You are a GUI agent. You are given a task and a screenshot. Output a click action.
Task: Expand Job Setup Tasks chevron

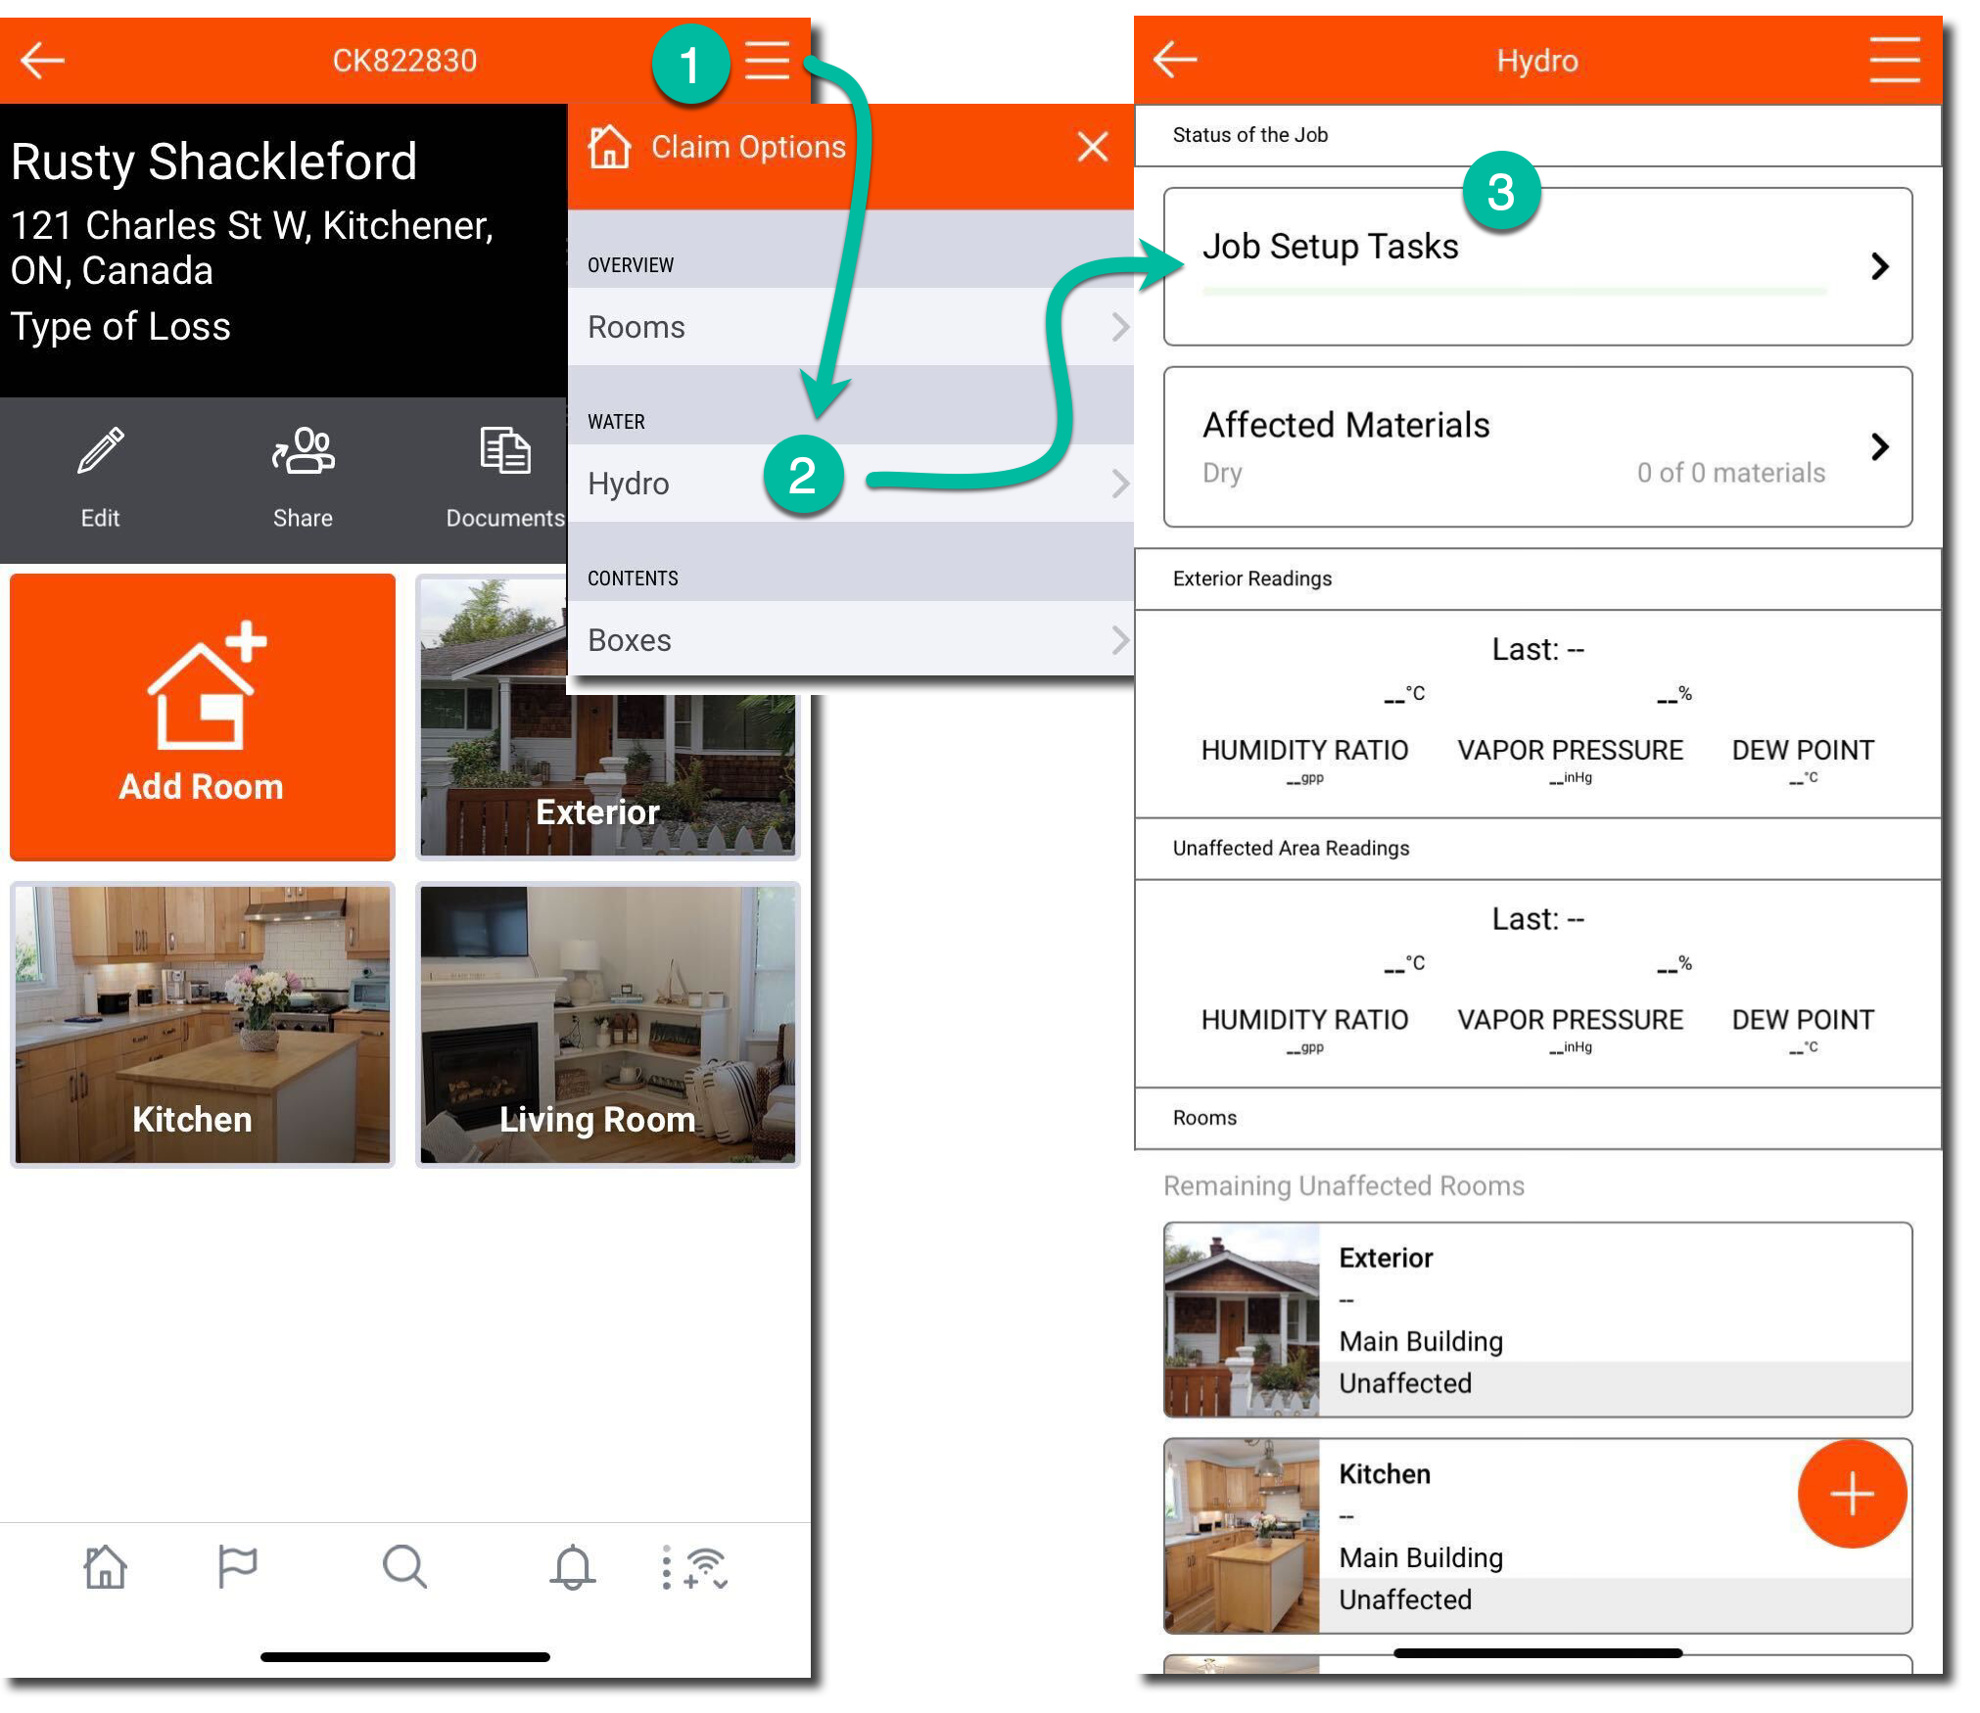pos(1879,266)
